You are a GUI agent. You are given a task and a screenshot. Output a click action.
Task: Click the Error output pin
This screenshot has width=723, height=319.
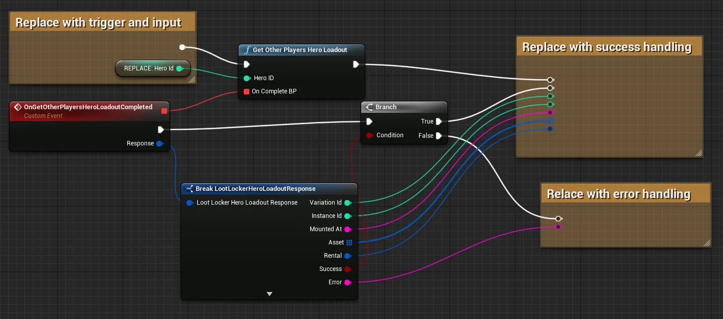click(348, 282)
